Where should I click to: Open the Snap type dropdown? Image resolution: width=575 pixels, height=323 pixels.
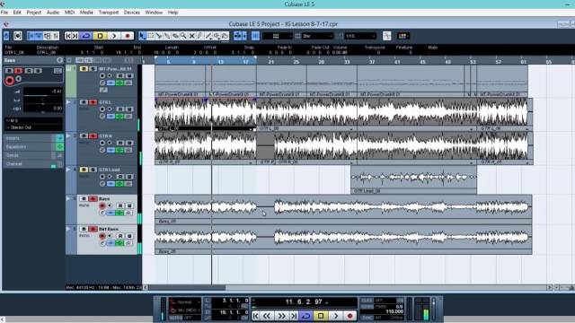click(x=278, y=36)
